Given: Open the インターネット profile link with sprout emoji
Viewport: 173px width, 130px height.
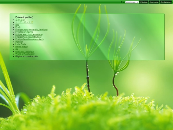Looking at the screenshot, I should click(24, 22).
